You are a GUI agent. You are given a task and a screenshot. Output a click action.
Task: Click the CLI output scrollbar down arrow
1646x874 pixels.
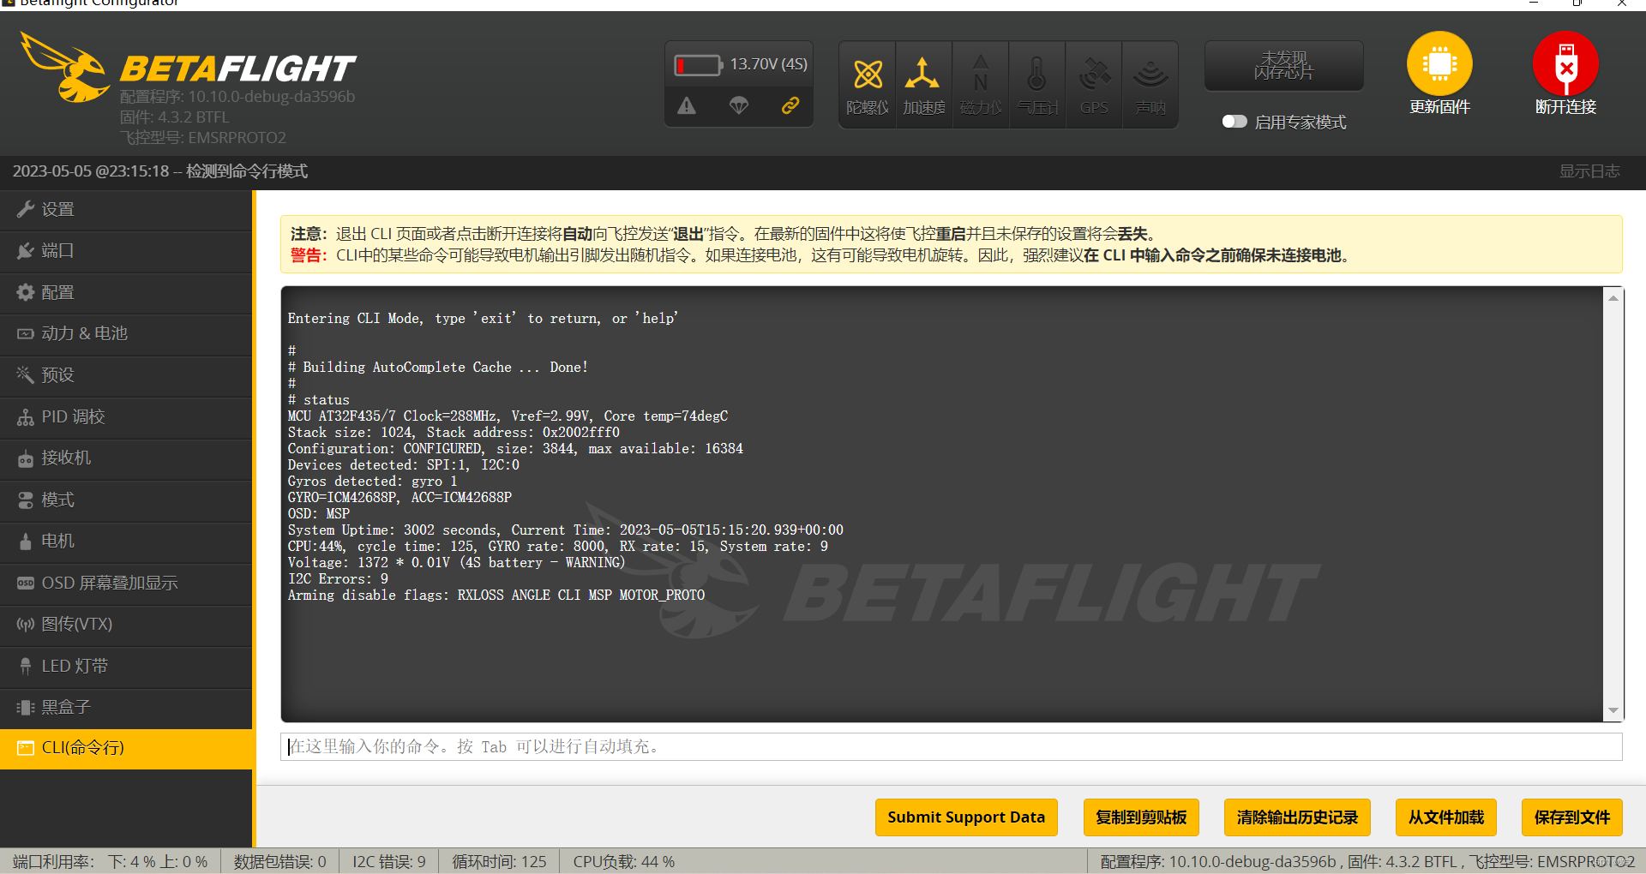pyautogui.click(x=1613, y=710)
